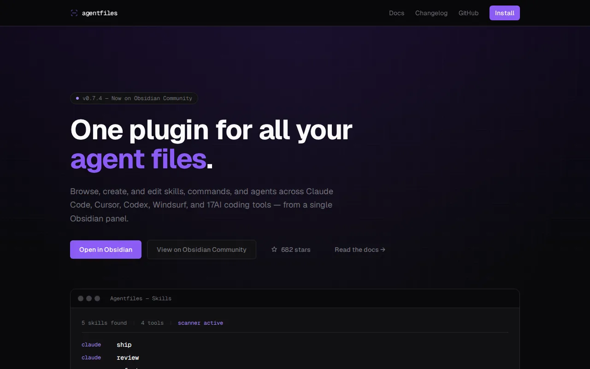590x369 pixels.
Task: Click the claude tag beside ship
Action: (91, 345)
